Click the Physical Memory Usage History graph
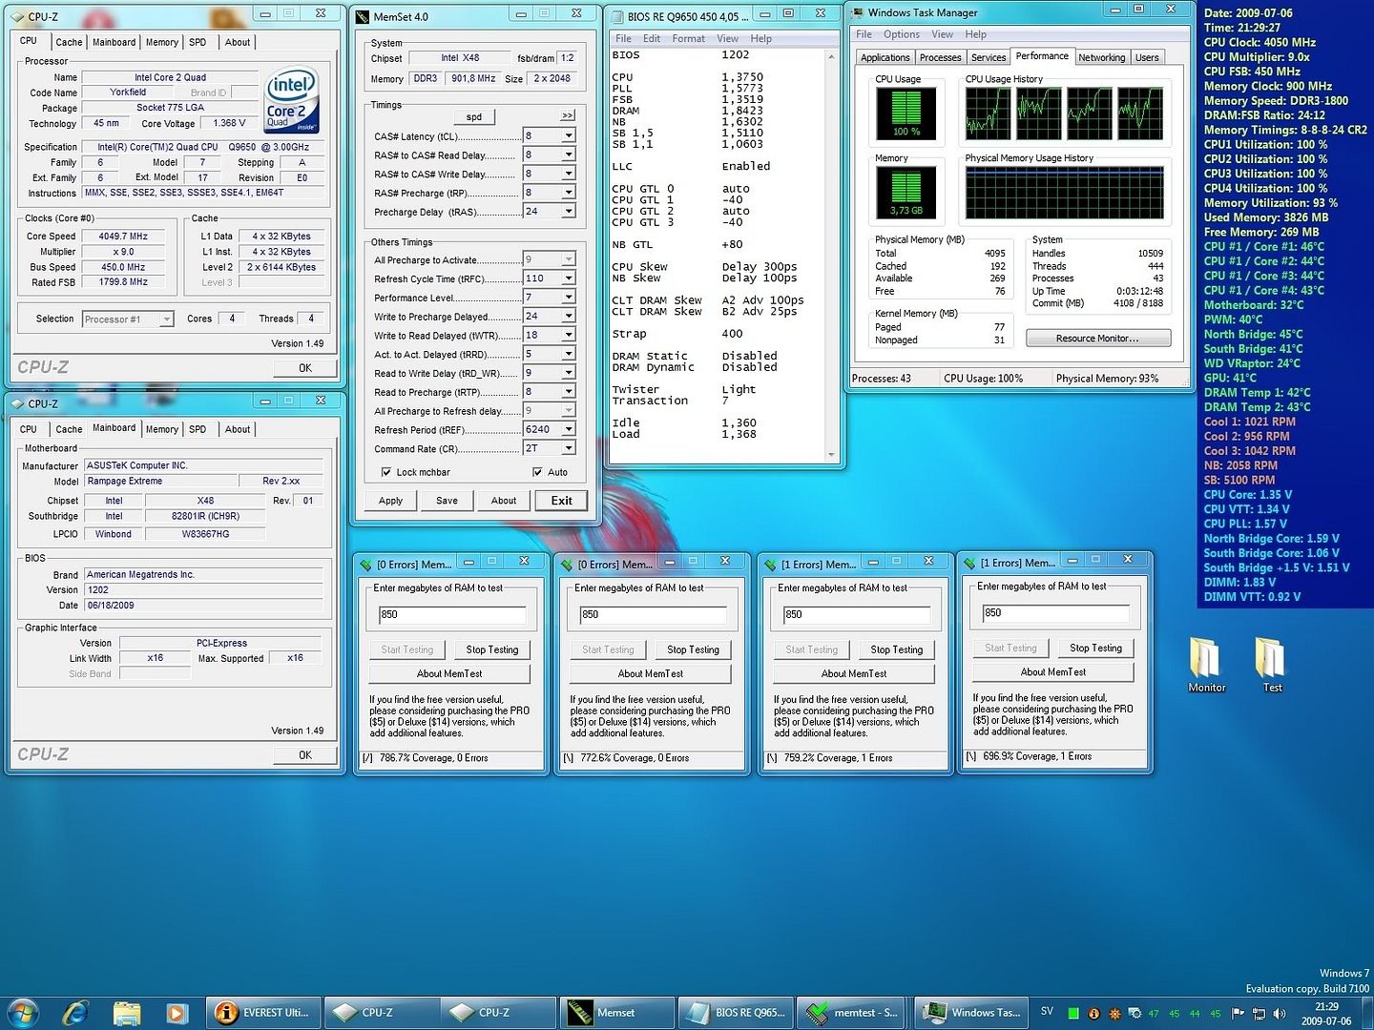 pyautogui.click(x=1064, y=193)
